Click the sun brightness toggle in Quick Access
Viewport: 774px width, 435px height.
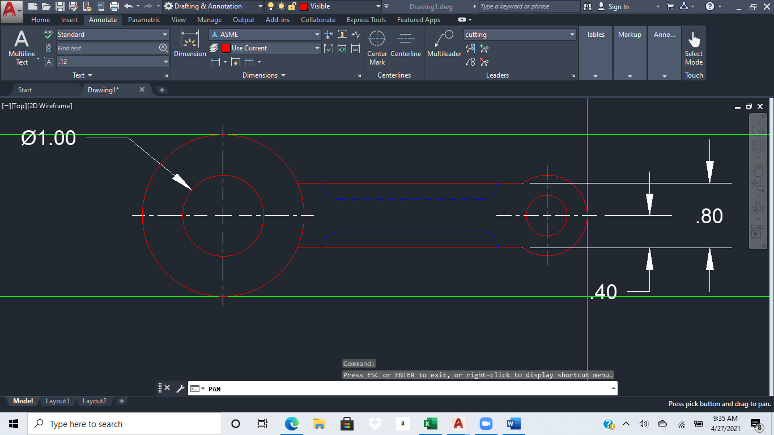pyautogui.click(x=282, y=6)
